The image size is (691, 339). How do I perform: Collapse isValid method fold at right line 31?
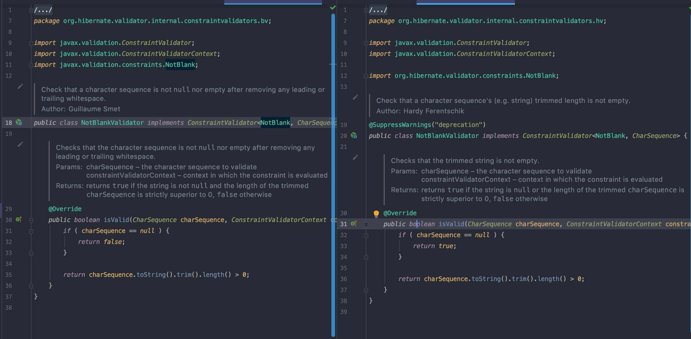(x=366, y=224)
